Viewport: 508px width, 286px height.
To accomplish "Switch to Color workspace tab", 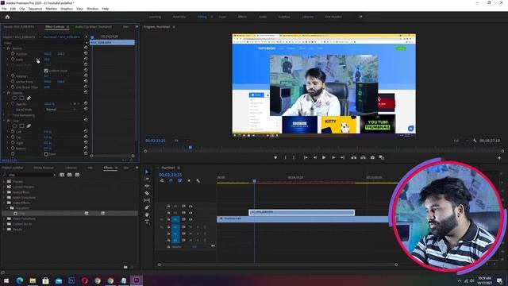I will click(x=222, y=17).
